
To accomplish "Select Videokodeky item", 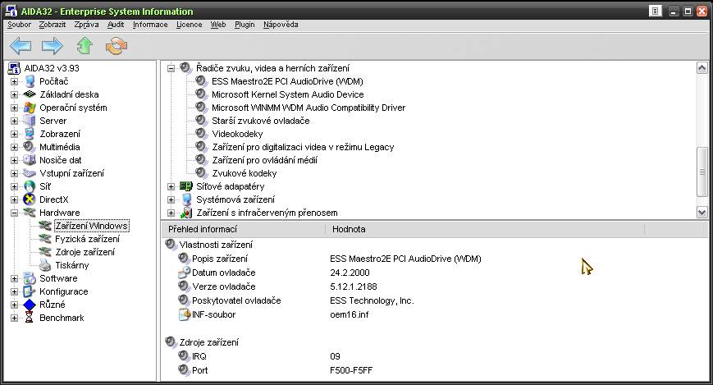I will point(237,135).
